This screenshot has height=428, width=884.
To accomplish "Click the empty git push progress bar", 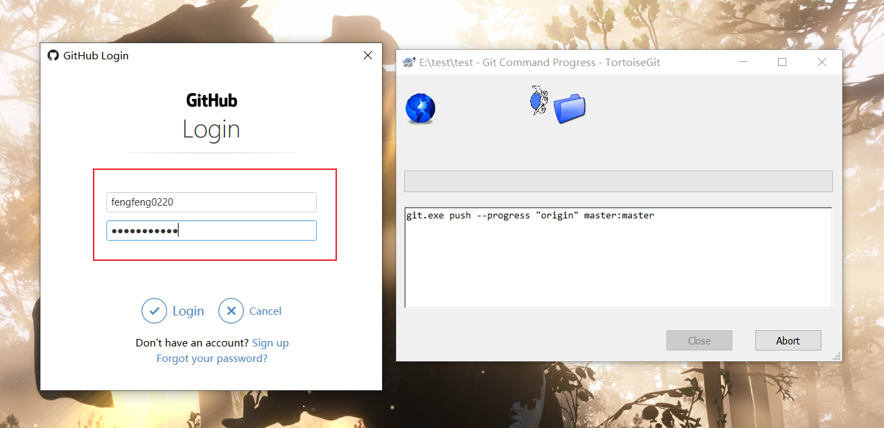I will pos(618,181).
